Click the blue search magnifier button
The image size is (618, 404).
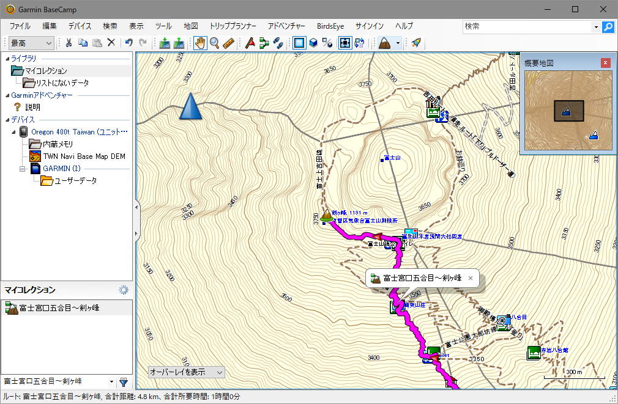pyautogui.click(x=608, y=27)
